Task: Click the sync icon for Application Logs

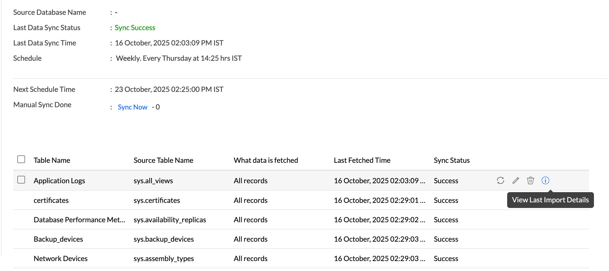Action: pyautogui.click(x=500, y=180)
